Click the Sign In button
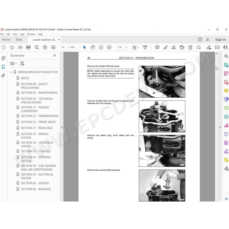 click(x=220, y=40)
